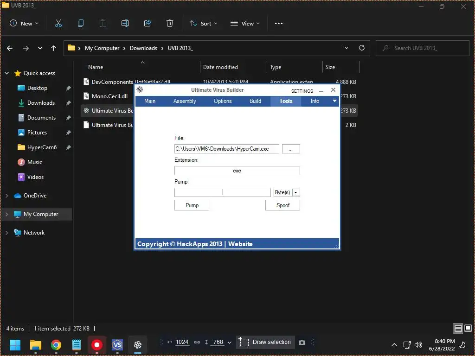Sort by the Date modified column header
This screenshot has height=356, width=475.
coord(220,67)
